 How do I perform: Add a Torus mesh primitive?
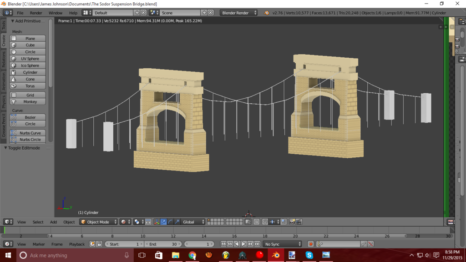point(28,86)
